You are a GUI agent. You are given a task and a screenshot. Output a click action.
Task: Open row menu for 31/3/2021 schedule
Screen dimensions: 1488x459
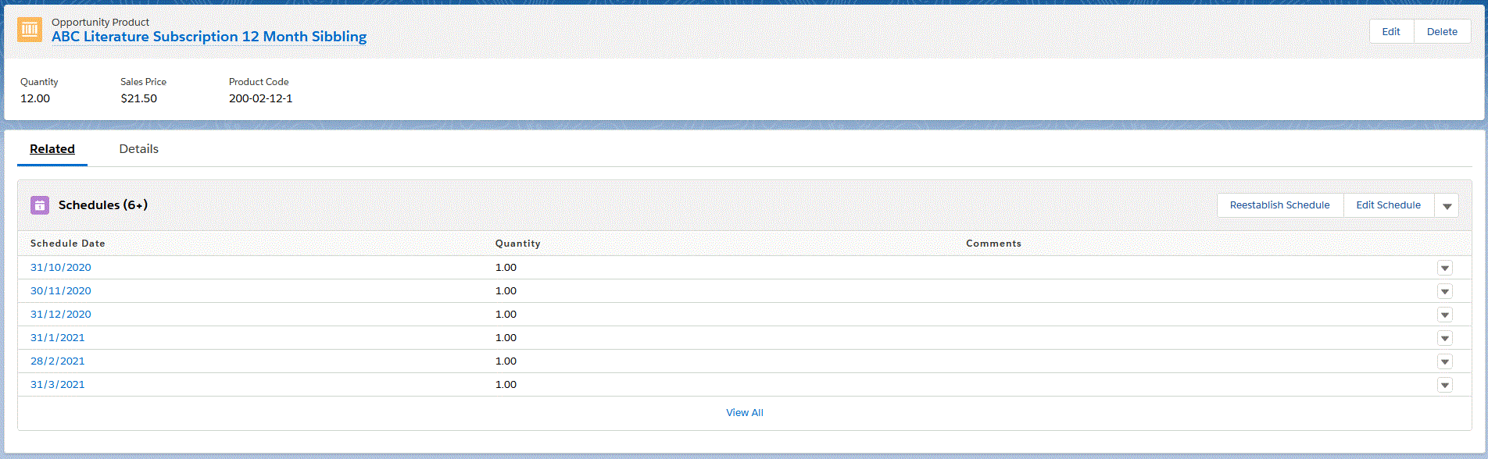pyautogui.click(x=1444, y=385)
